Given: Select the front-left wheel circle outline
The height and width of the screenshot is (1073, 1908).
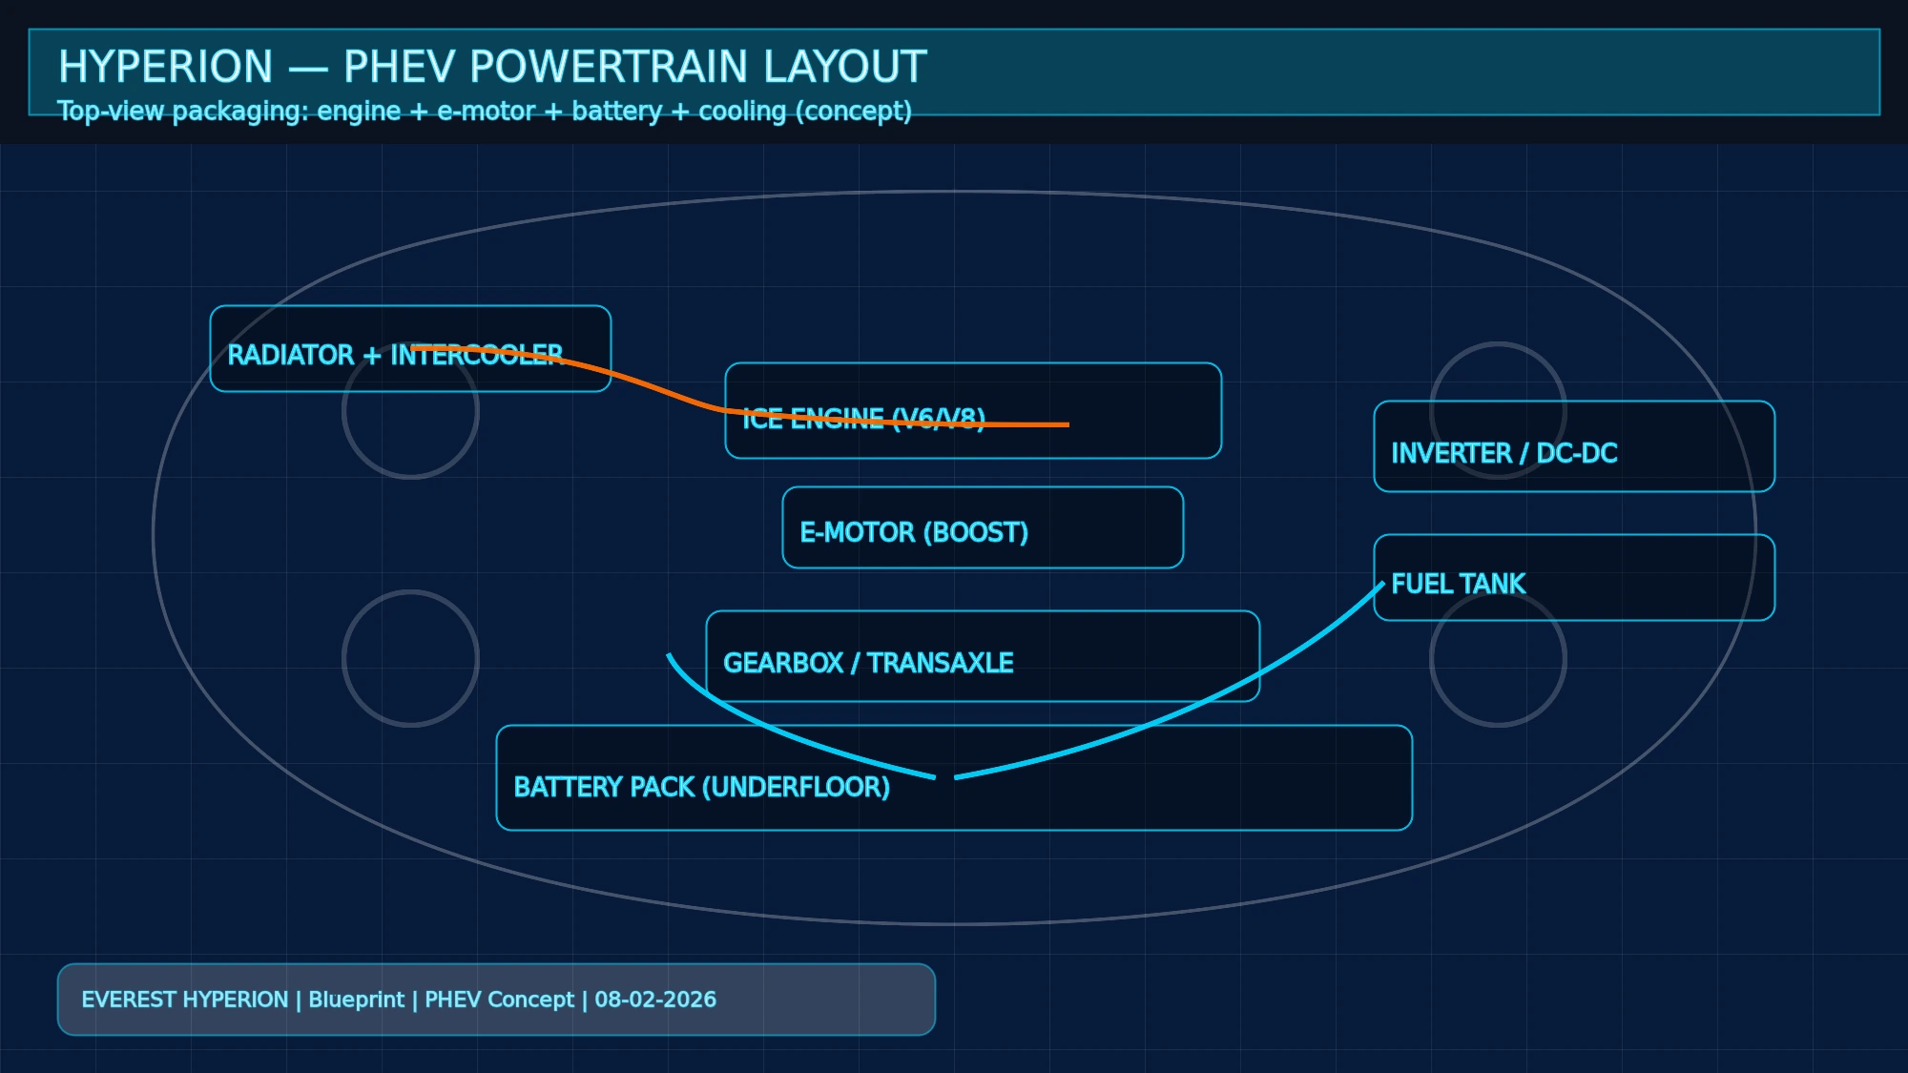Looking at the screenshot, I should click(x=412, y=410).
